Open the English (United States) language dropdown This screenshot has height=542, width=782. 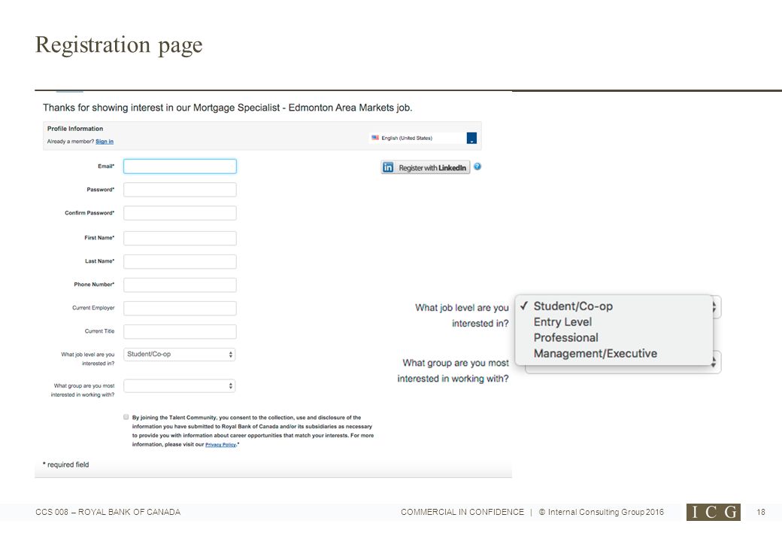423,139
